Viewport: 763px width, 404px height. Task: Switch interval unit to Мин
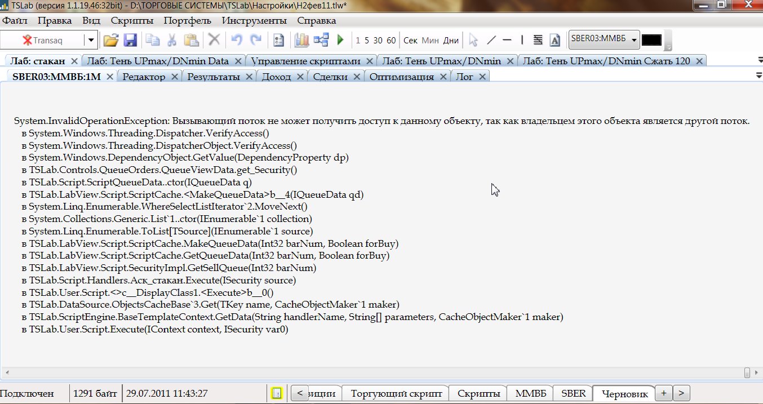[x=430, y=40]
